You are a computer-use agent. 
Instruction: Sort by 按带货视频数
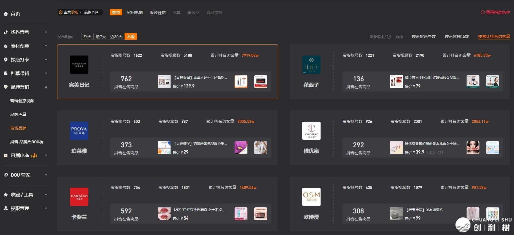[x=457, y=36]
